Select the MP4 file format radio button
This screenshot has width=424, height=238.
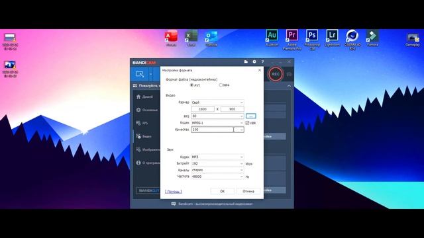pos(221,85)
